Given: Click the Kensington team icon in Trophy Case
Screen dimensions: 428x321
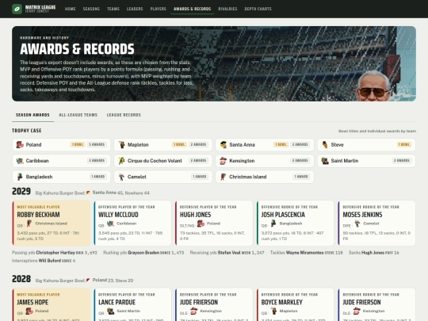Looking at the screenshot, I should click(x=224, y=161).
